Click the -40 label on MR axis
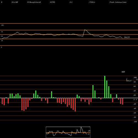 135,108
